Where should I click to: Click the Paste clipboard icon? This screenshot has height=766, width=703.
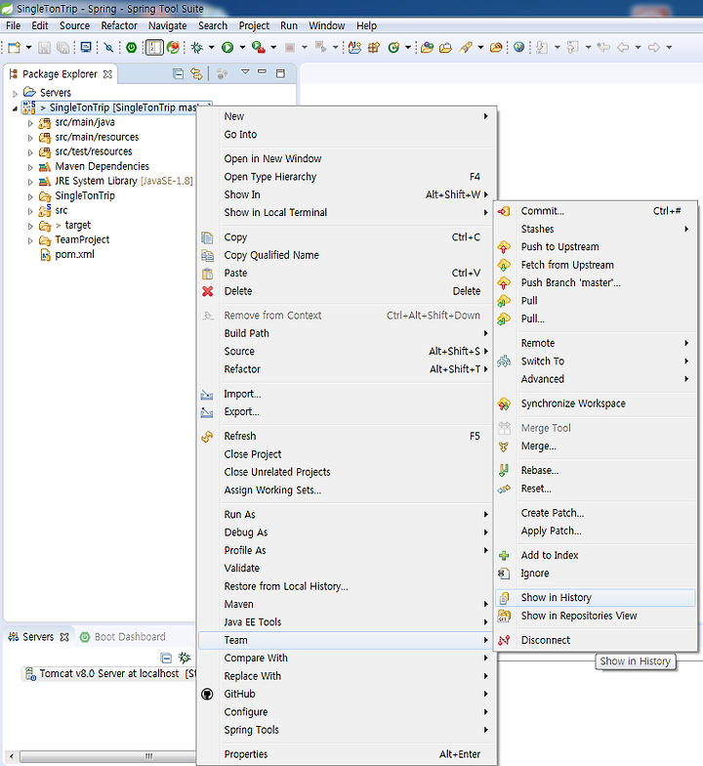(207, 274)
